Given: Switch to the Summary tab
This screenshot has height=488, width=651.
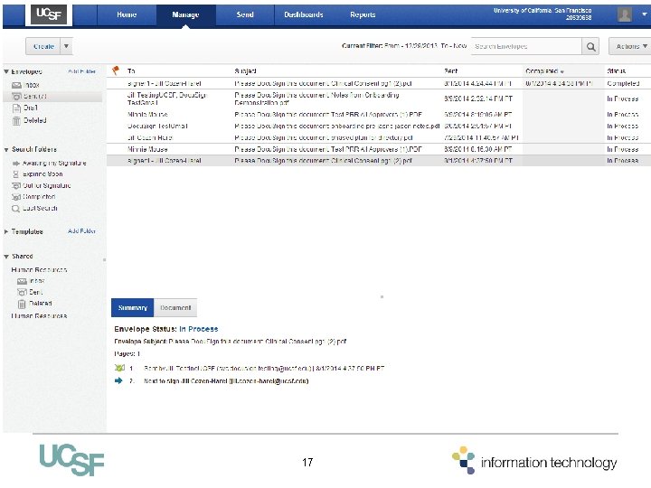Looking at the screenshot, I should point(132,308).
